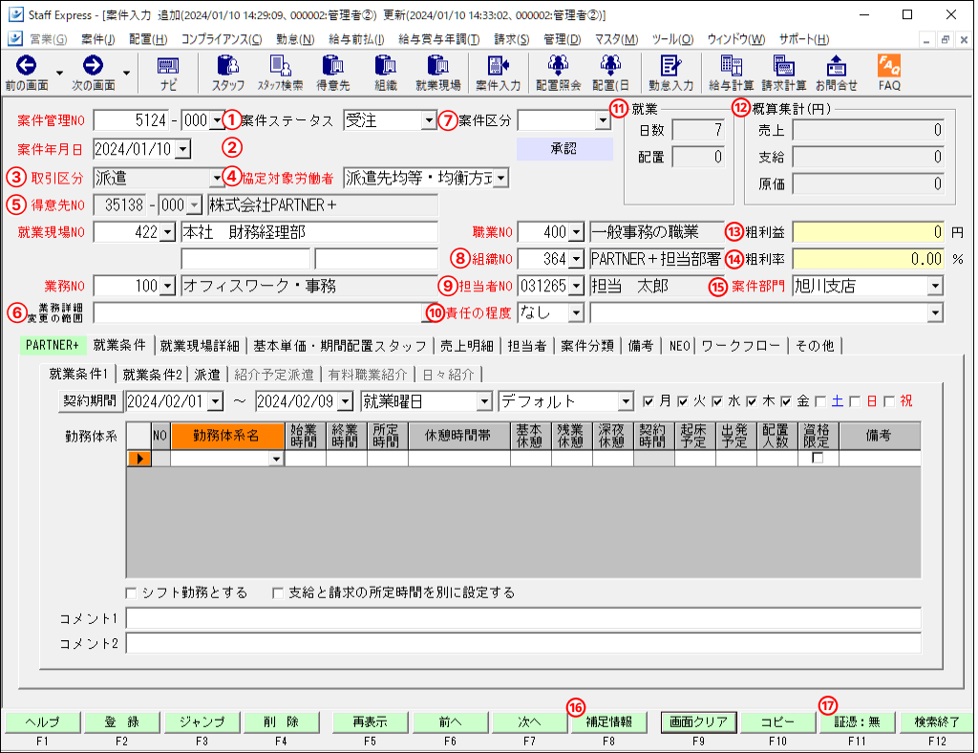
Task: Open the 給与計算 toolbar icon
Action: [731, 66]
